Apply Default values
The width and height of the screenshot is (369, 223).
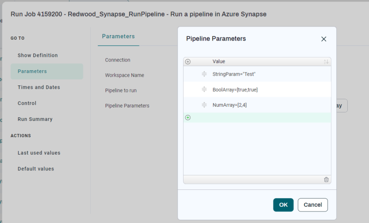[x=36, y=169]
